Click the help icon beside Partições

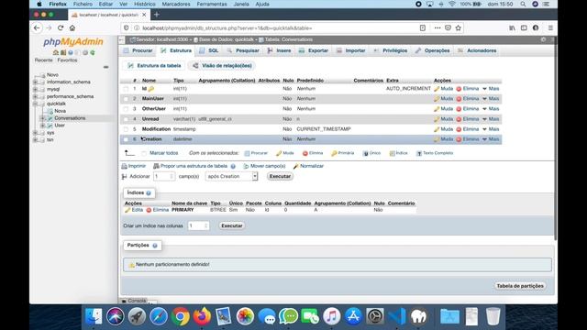click(x=155, y=246)
